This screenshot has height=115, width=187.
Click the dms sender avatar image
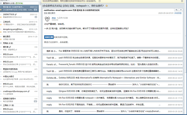pos(47,19)
